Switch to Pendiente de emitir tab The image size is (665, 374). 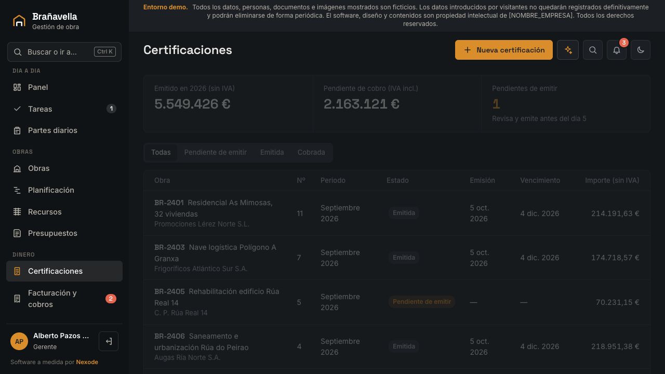point(216,152)
